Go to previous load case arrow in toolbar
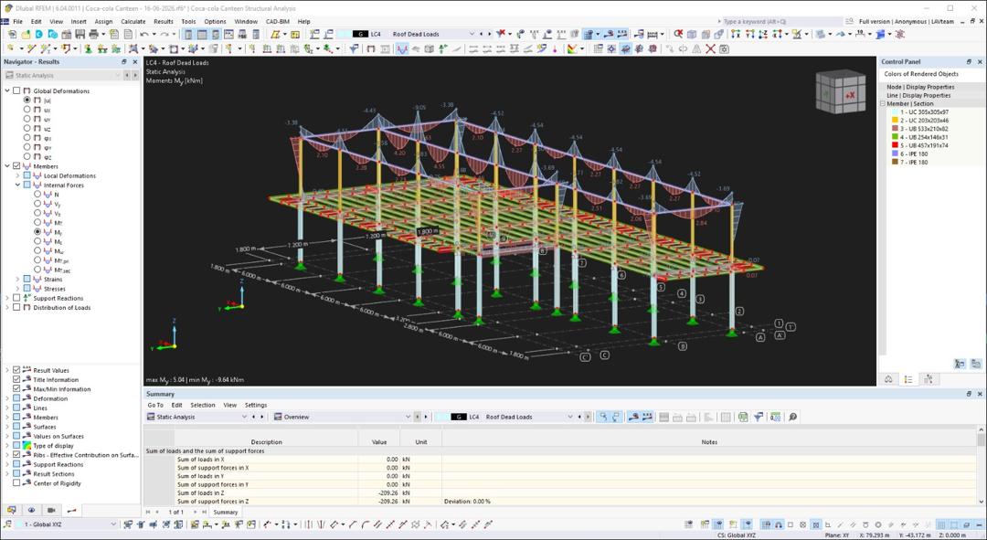Image resolution: width=987 pixels, height=540 pixels. coord(482,34)
